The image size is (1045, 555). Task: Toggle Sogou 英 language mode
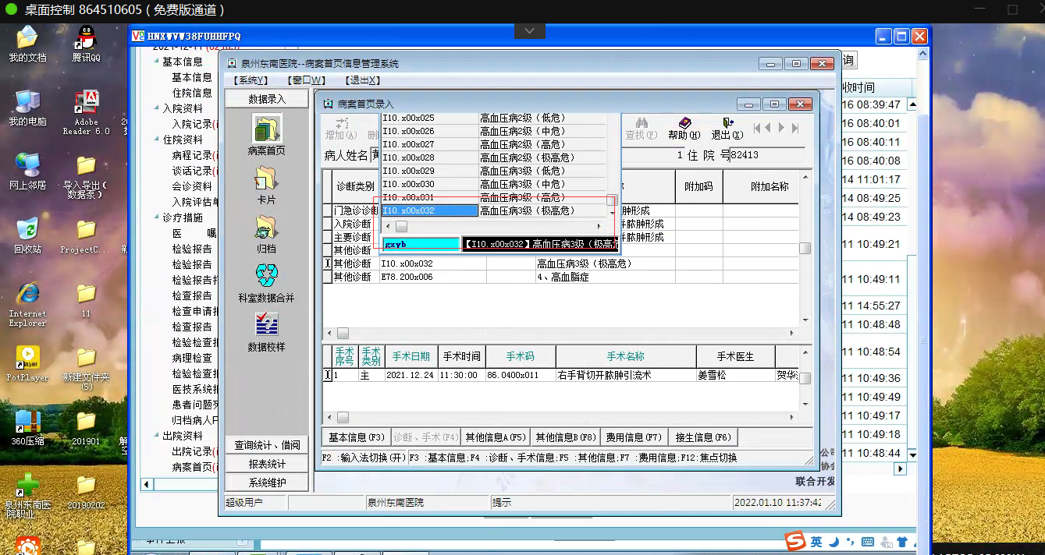coord(816,542)
